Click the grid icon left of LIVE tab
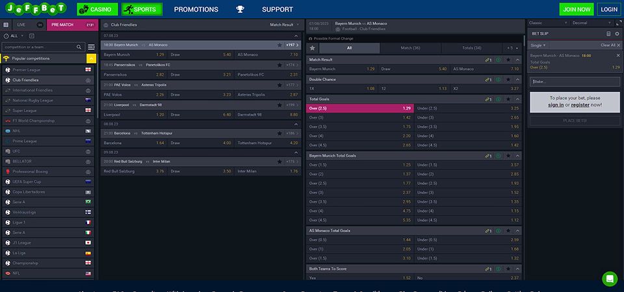Image resolution: width=624 pixels, height=292 pixels. (x=6, y=25)
